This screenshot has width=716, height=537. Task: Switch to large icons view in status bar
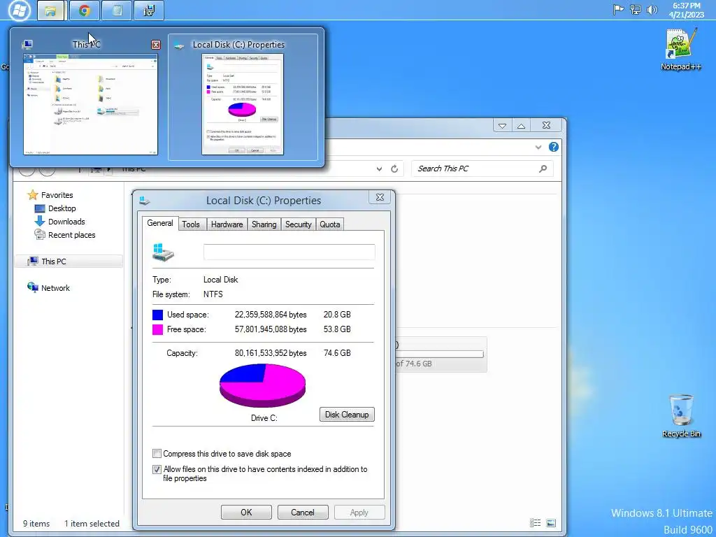pyautogui.click(x=551, y=523)
